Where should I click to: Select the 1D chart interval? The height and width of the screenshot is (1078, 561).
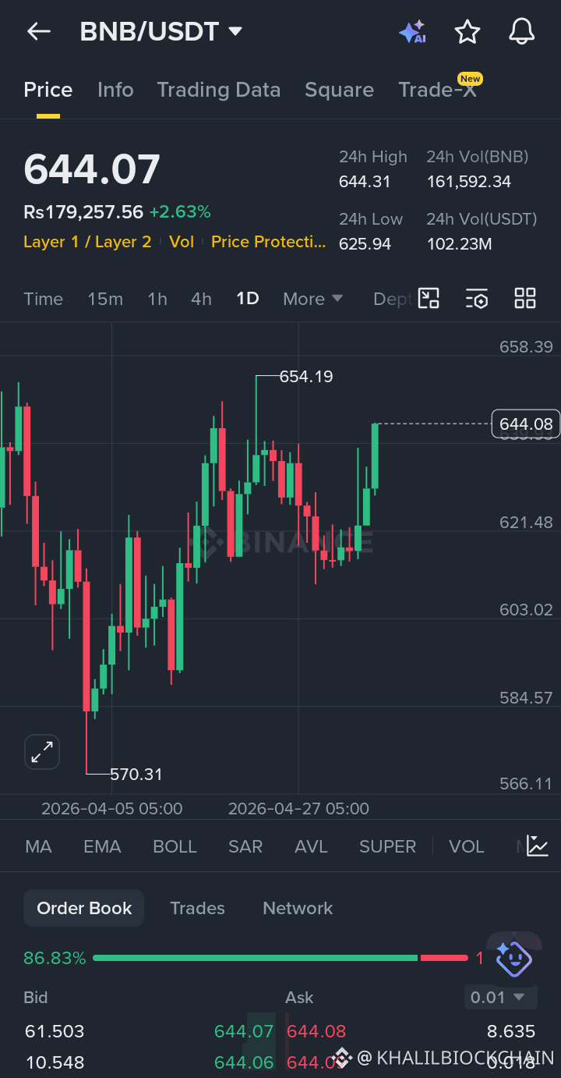(x=248, y=299)
